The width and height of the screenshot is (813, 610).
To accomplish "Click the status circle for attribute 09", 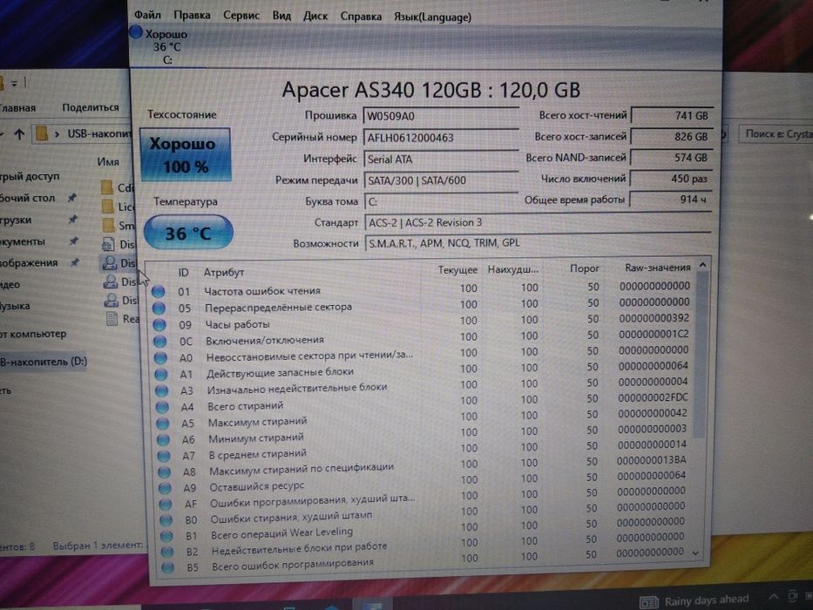I will pyautogui.click(x=159, y=325).
